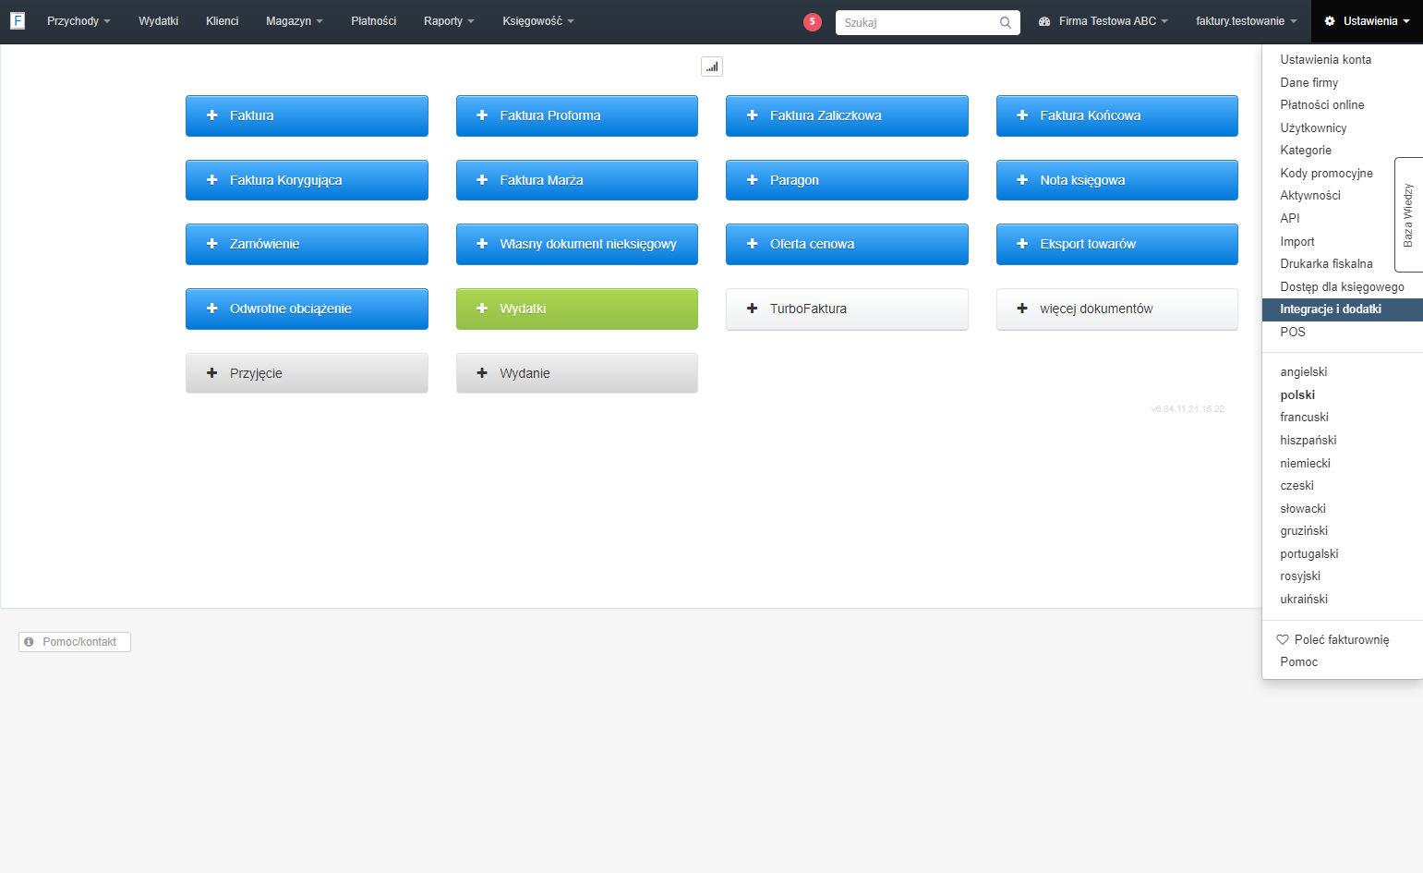Screen dimensions: 1423x873
Task: Open the faktury.testowanie user dropdown
Action: tap(1247, 21)
